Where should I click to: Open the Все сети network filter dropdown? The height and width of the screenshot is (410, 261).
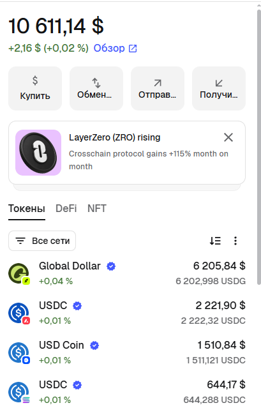pyautogui.click(x=42, y=241)
